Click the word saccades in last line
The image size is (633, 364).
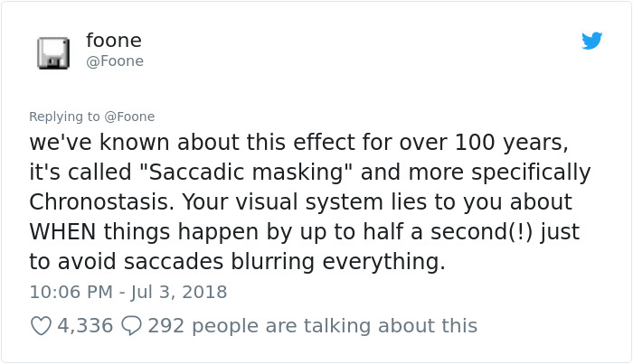point(174,262)
